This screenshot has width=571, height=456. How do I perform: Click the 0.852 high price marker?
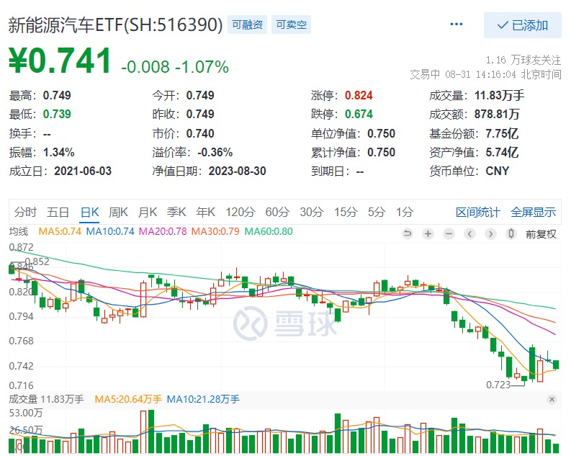point(37,261)
